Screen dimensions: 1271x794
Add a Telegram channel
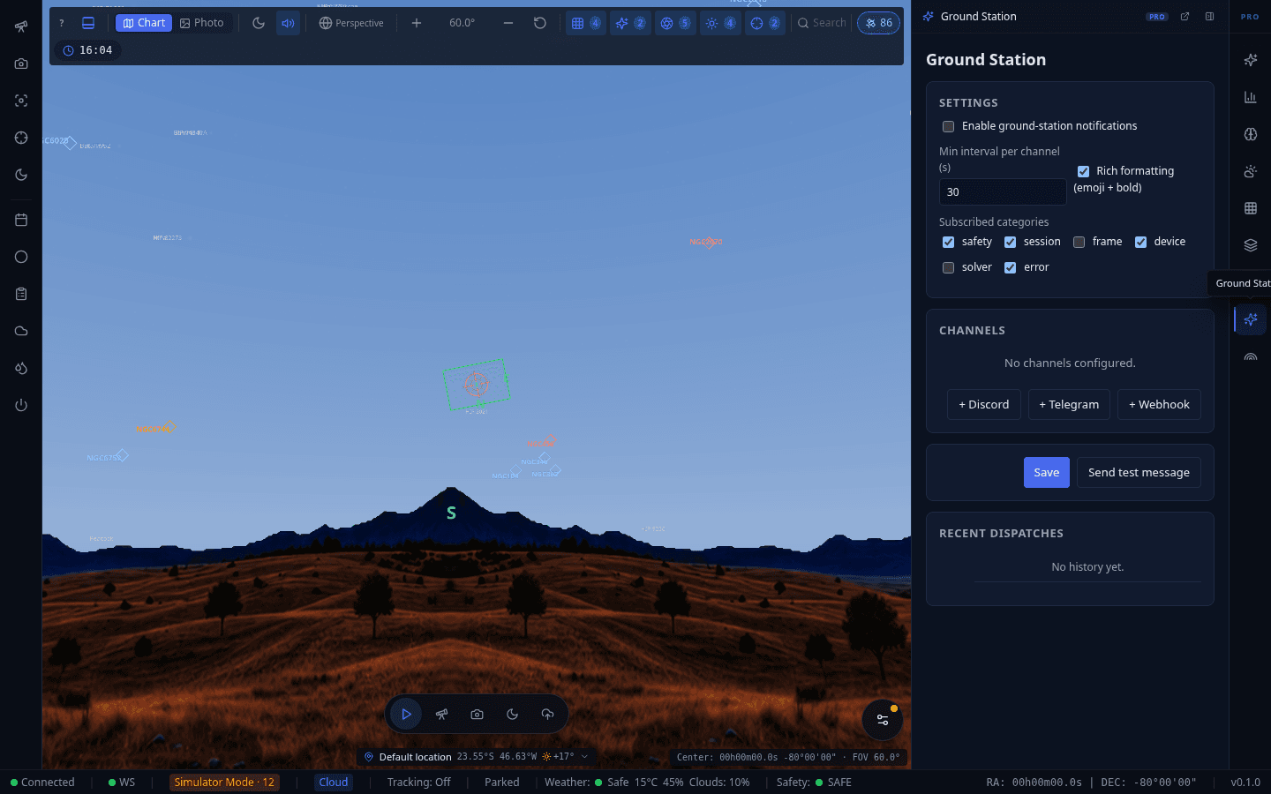(x=1069, y=404)
